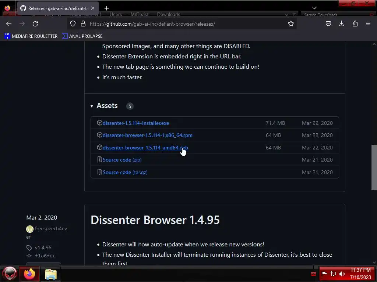Click the red tray notification icon
This screenshot has height=282, width=377.
(x=313, y=274)
